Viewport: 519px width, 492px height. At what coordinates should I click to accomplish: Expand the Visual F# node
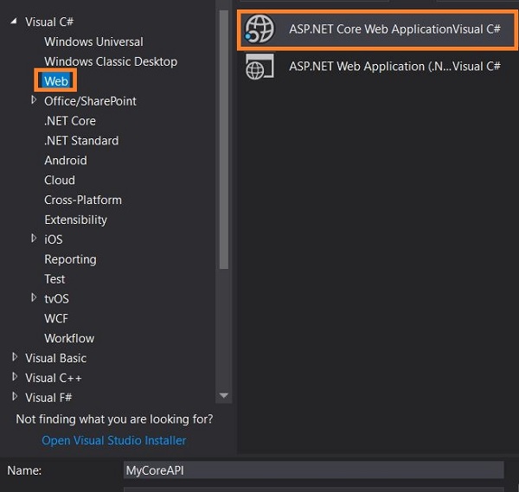pos(15,397)
